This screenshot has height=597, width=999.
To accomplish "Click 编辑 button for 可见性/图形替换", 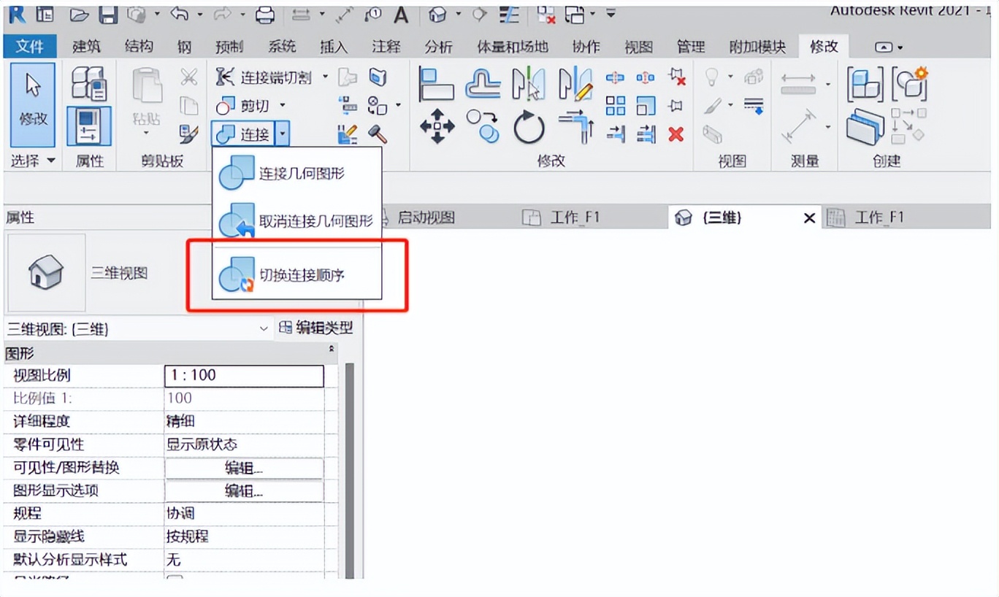I will click(244, 468).
